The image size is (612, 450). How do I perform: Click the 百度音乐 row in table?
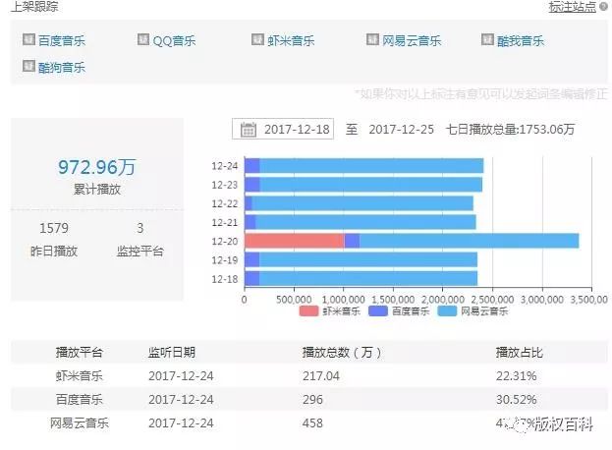309,399
